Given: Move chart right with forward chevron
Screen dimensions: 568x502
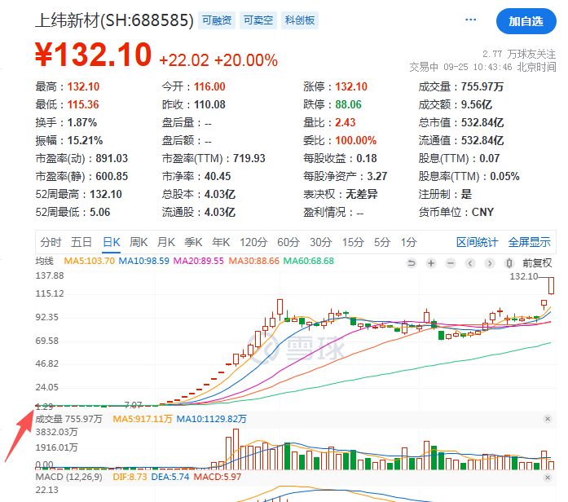Looking at the screenshot, I should coord(490,263).
